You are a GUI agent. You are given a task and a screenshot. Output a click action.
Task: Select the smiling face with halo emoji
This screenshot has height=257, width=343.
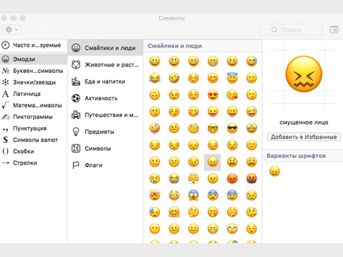[232, 78]
